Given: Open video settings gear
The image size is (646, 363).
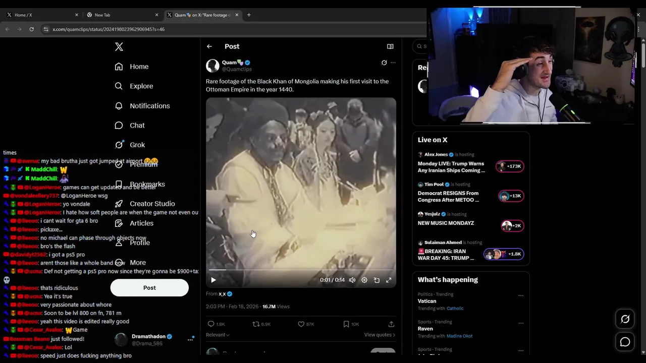Looking at the screenshot, I should [x=364, y=280].
